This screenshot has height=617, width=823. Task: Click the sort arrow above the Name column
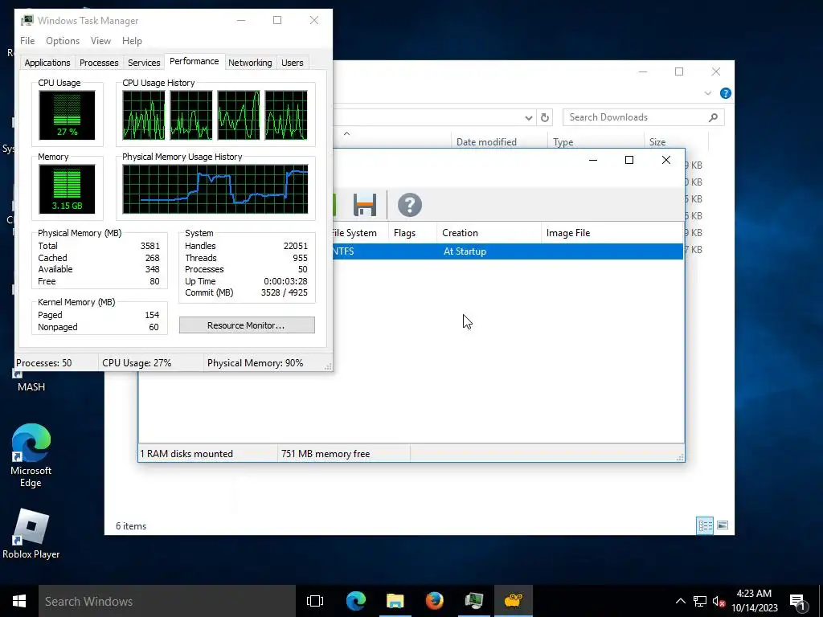[346, 134]
